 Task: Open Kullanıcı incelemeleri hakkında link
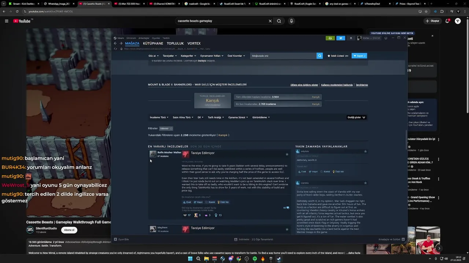click(337, 85)
